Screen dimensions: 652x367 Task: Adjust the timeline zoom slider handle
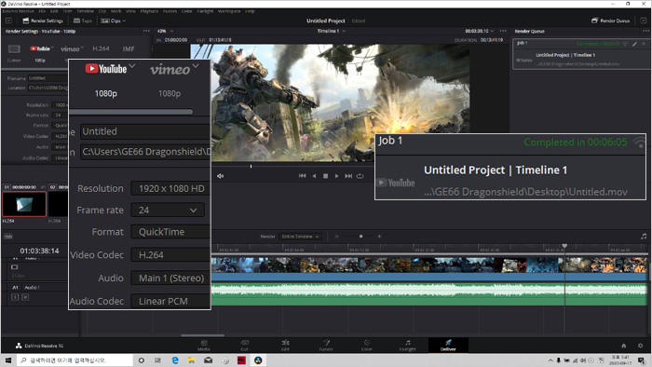(360, 236)
